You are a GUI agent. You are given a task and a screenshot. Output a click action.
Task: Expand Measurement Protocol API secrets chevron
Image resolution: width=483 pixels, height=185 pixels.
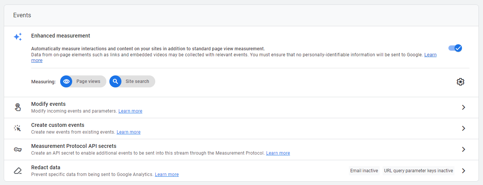(463, 149)
